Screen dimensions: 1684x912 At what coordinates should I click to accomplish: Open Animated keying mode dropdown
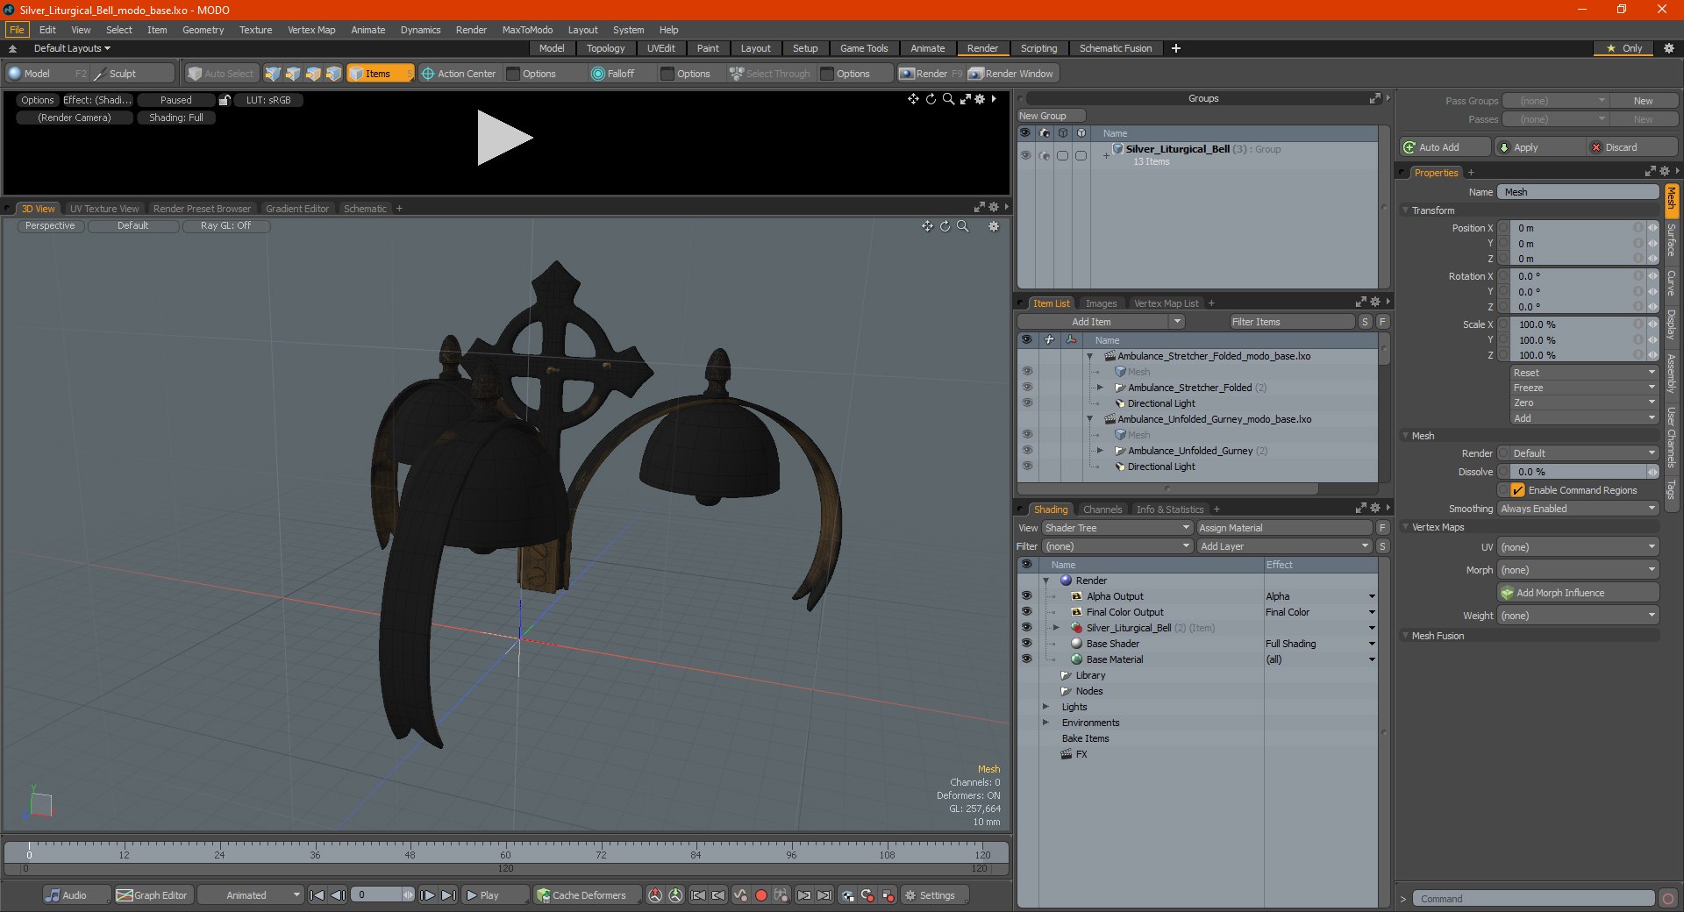pyautogui.click(x=250, y=895)
